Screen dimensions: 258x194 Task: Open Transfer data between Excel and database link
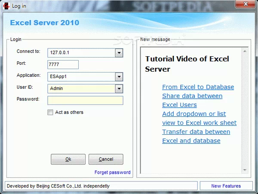[196, 136]
